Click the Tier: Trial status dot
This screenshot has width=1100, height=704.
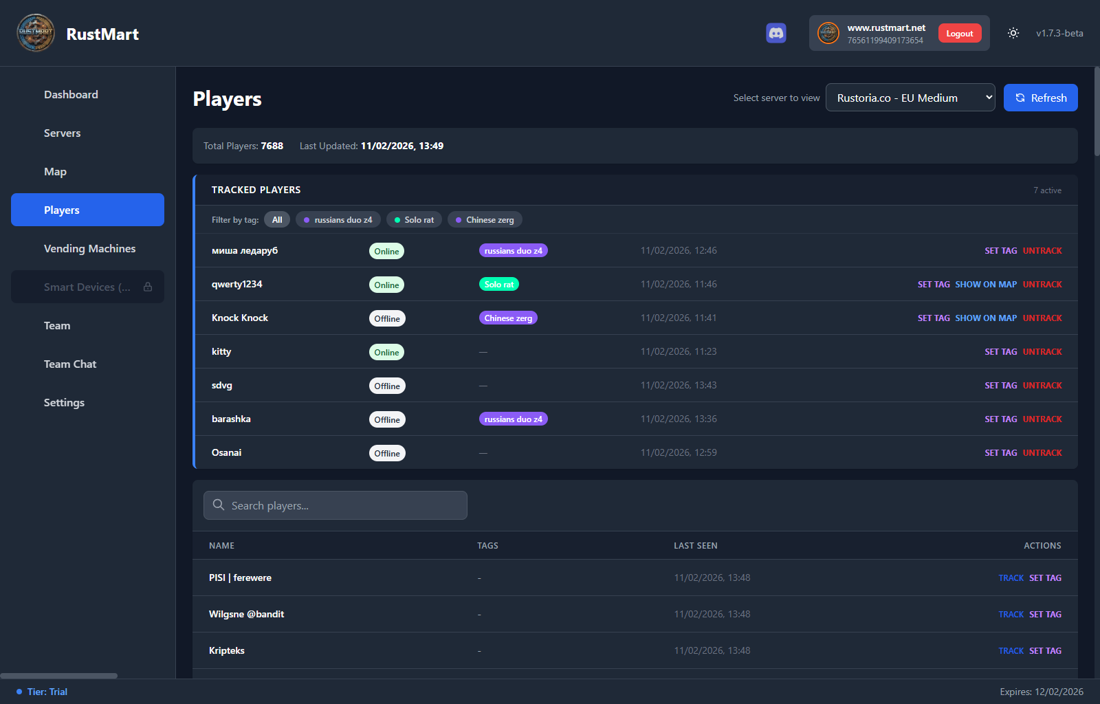click(x=19, y=692)
